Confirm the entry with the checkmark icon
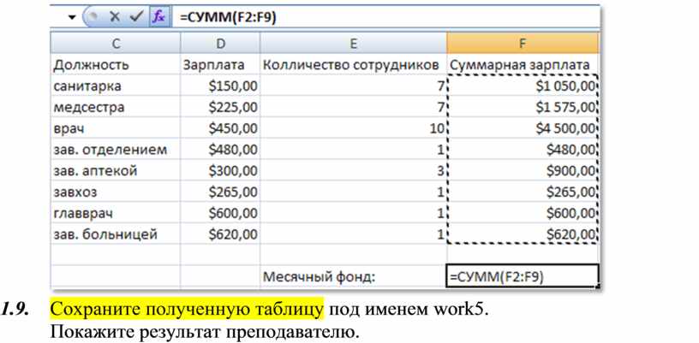This screenshot has width=699, height=343. coord(134,16)
